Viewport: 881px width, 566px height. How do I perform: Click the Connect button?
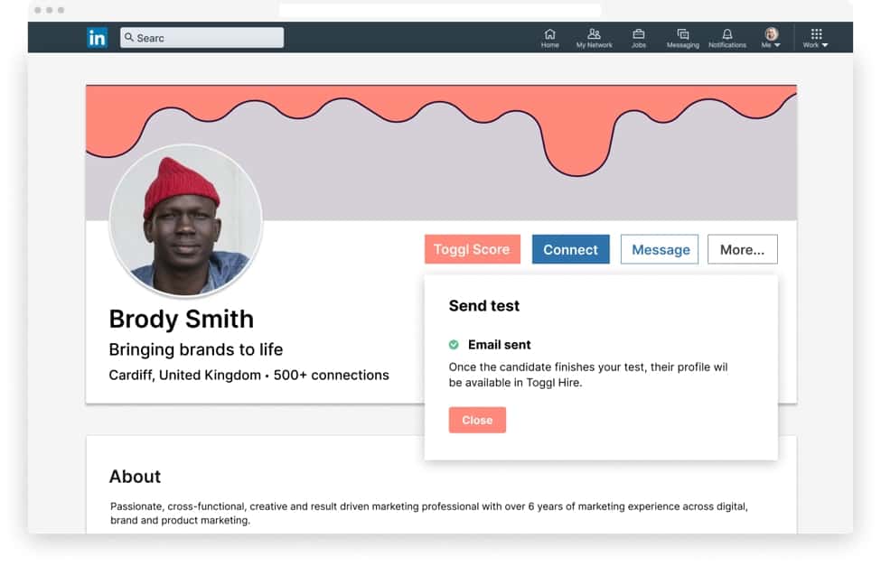tap(570, 249)
